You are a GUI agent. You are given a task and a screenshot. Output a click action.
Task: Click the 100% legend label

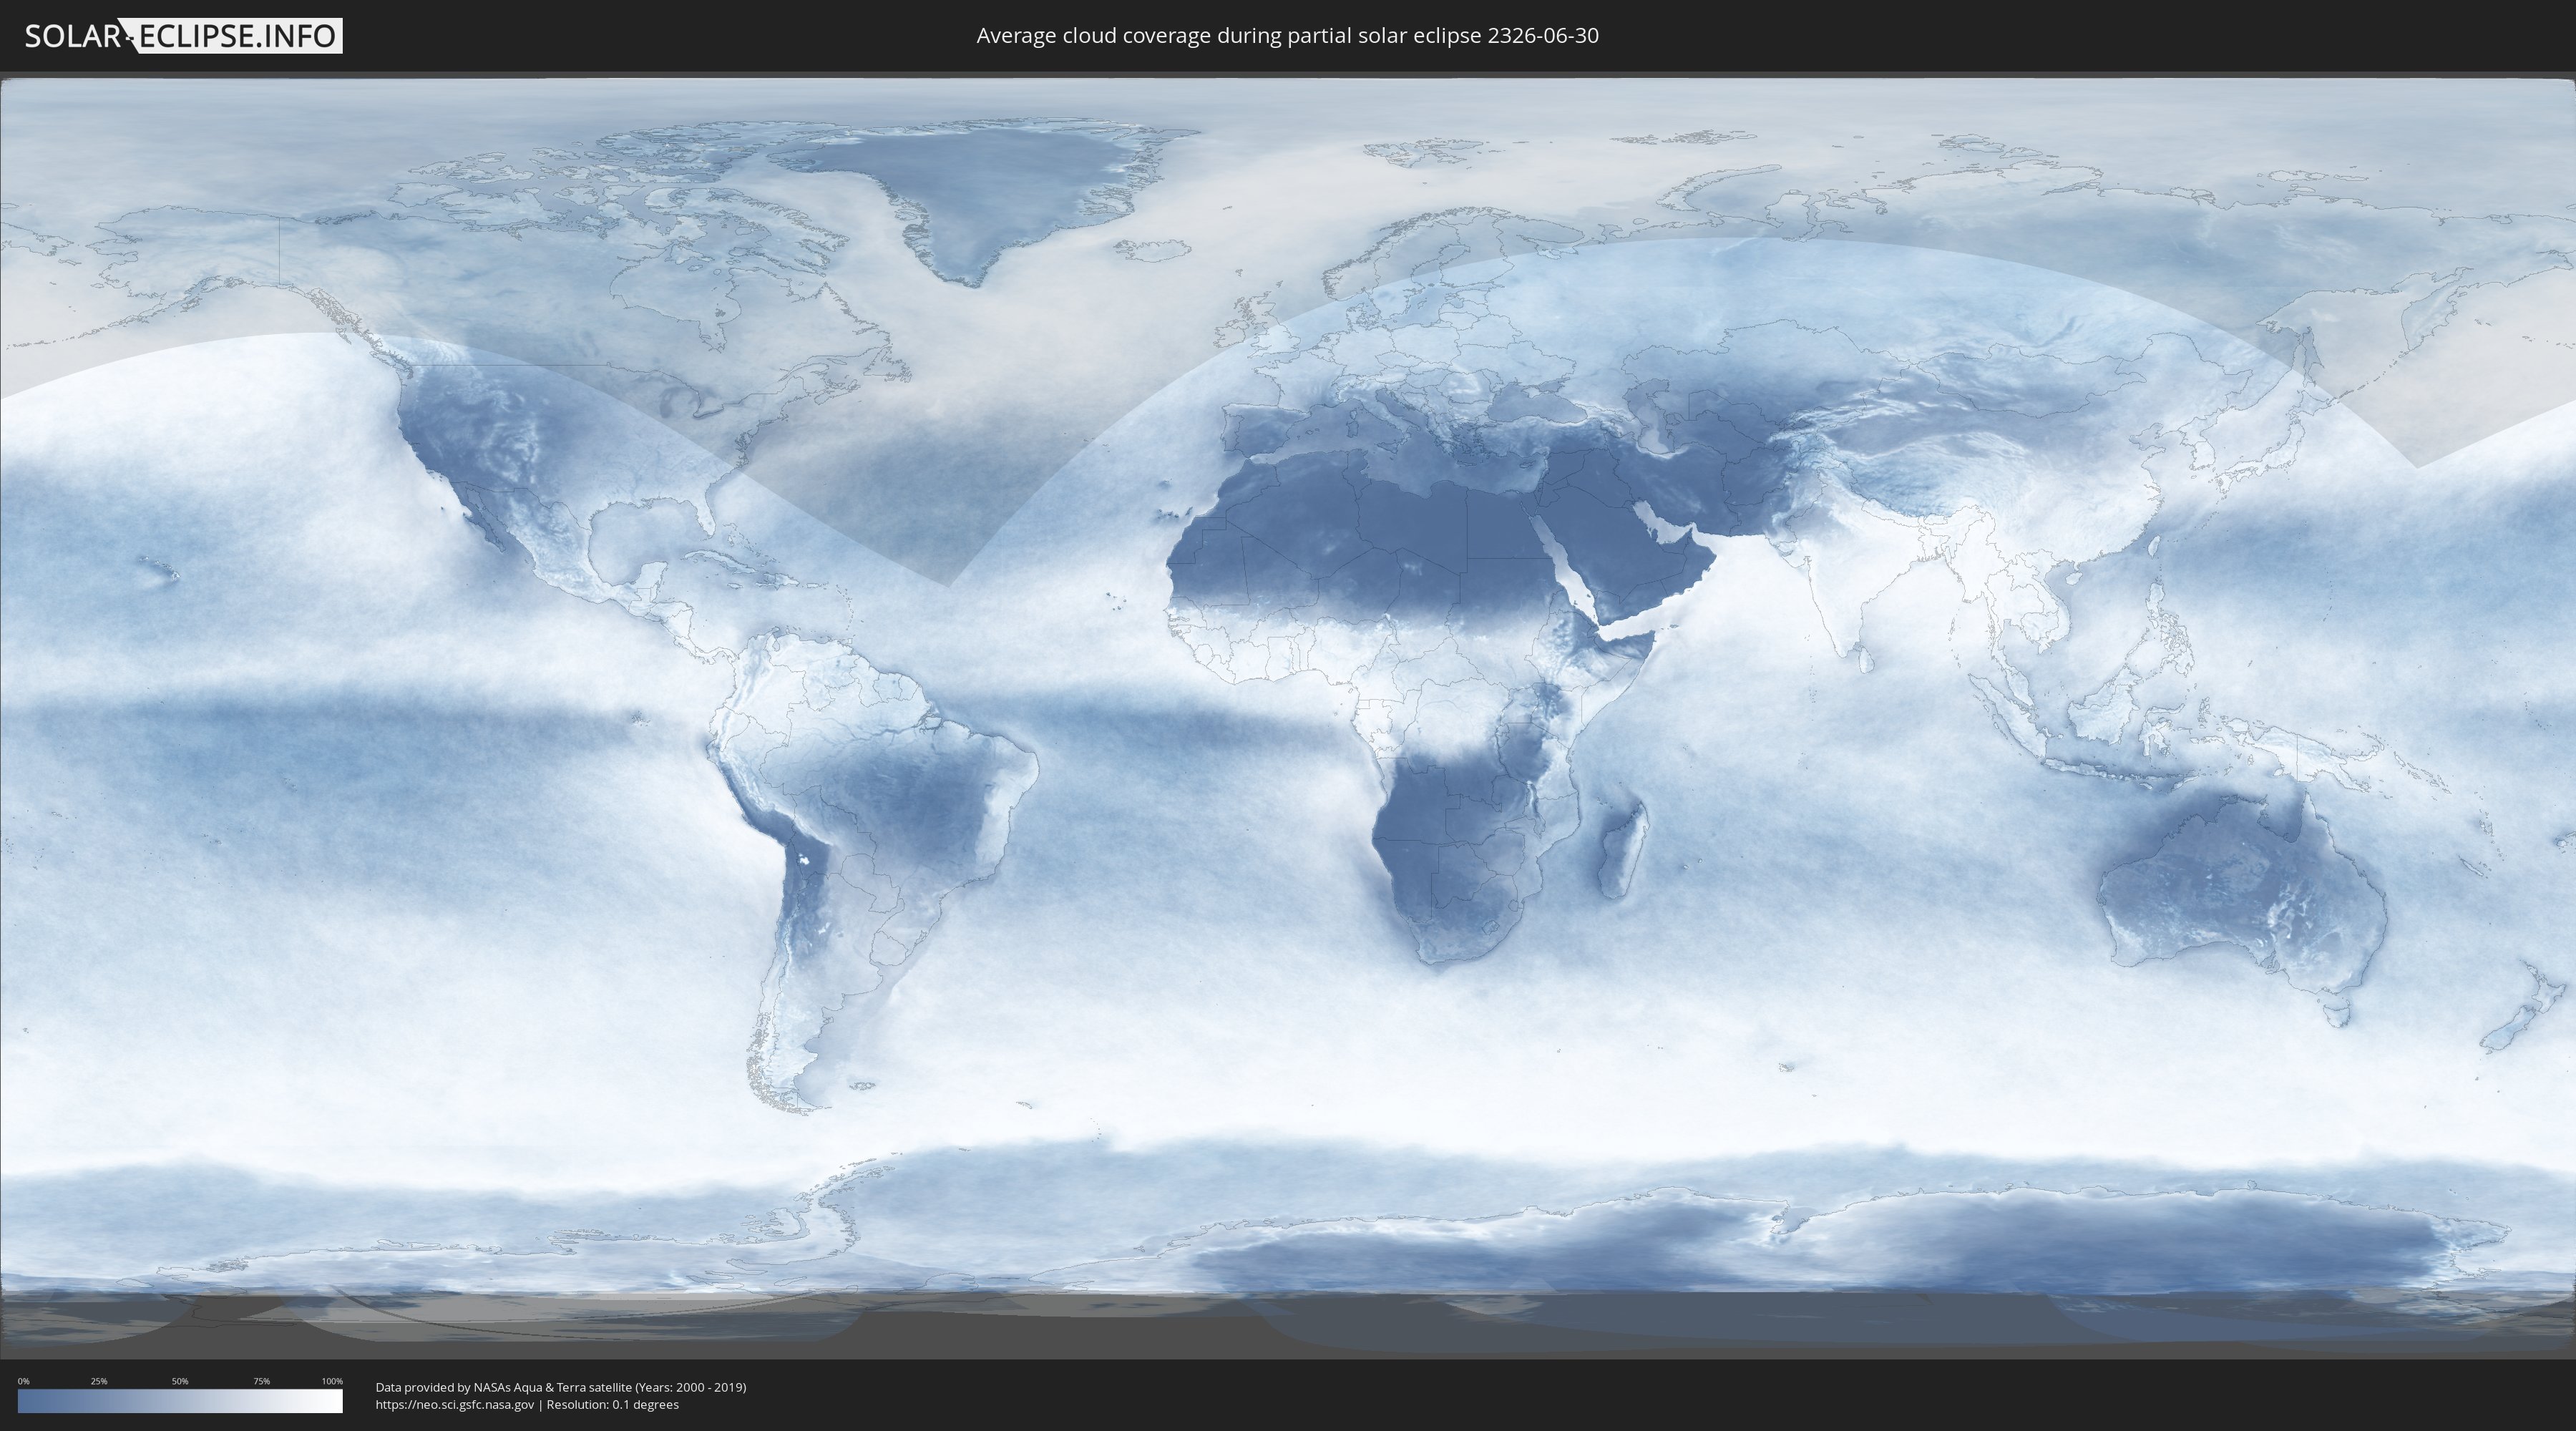pos(332,1381)
